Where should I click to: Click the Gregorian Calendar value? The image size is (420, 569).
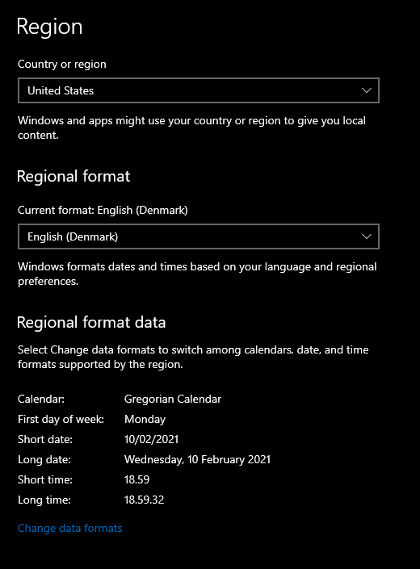click(x=173, y=400)
